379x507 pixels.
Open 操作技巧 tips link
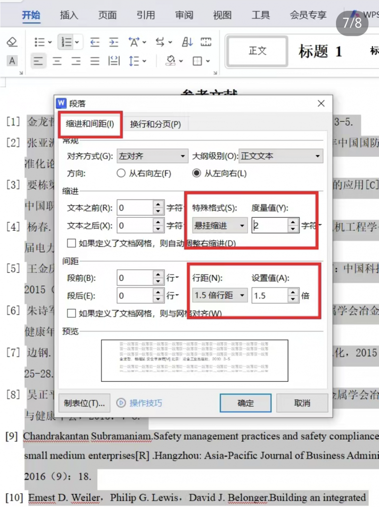[x=139, y=403]
